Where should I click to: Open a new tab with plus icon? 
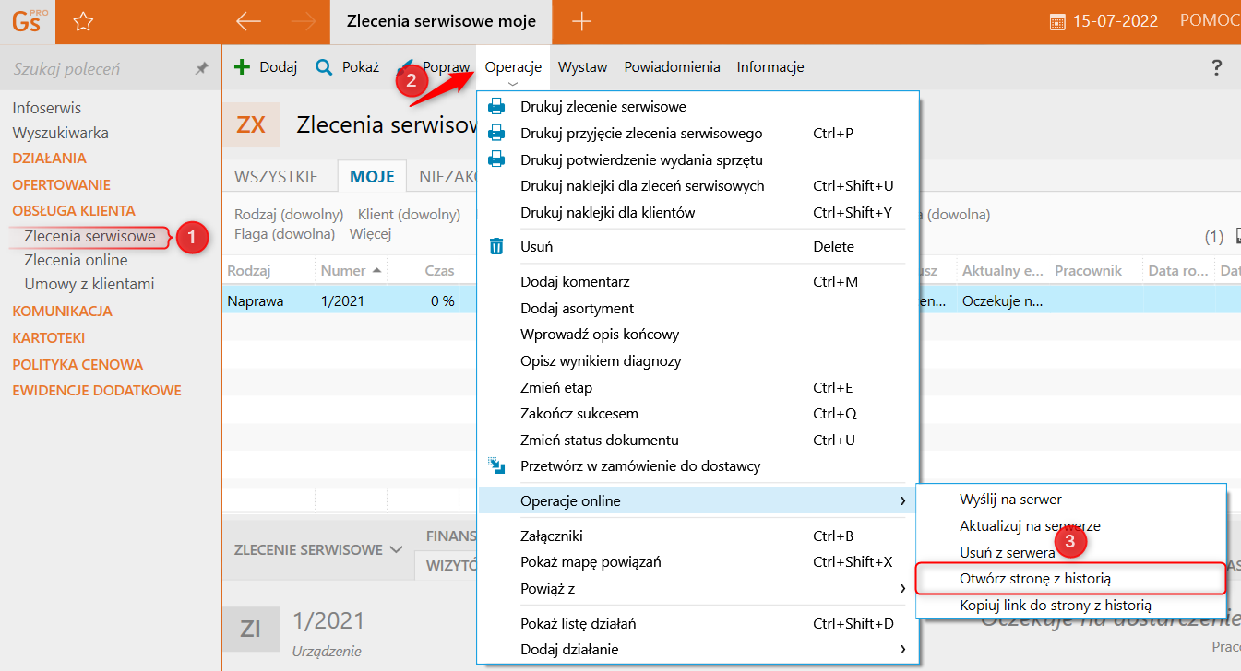[582, 21]
